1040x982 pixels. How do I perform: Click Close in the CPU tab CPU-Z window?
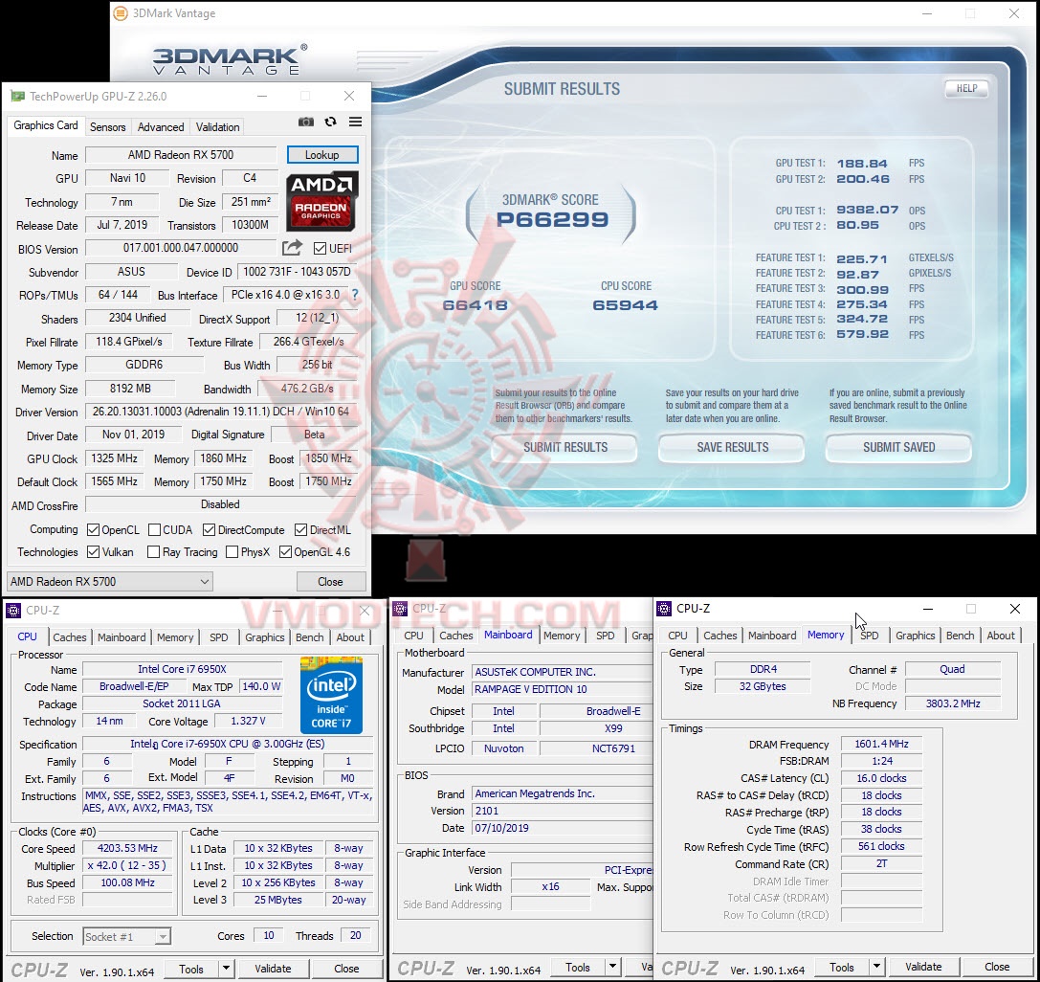click(x=346, y=969)
